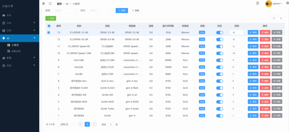The image size is (289, 132).
Task: Open the 20条/页 page size dropdown
Action: pyautogui.click(x=66, y=124)
